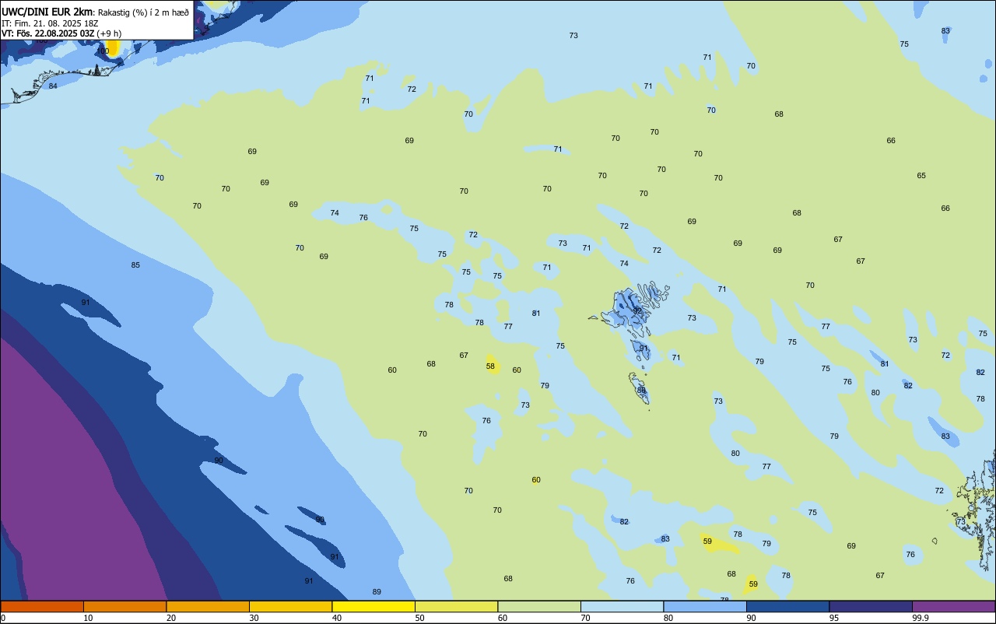
Task: Click the golden 30–40 legend color segment
Action: tap(290, 606)
